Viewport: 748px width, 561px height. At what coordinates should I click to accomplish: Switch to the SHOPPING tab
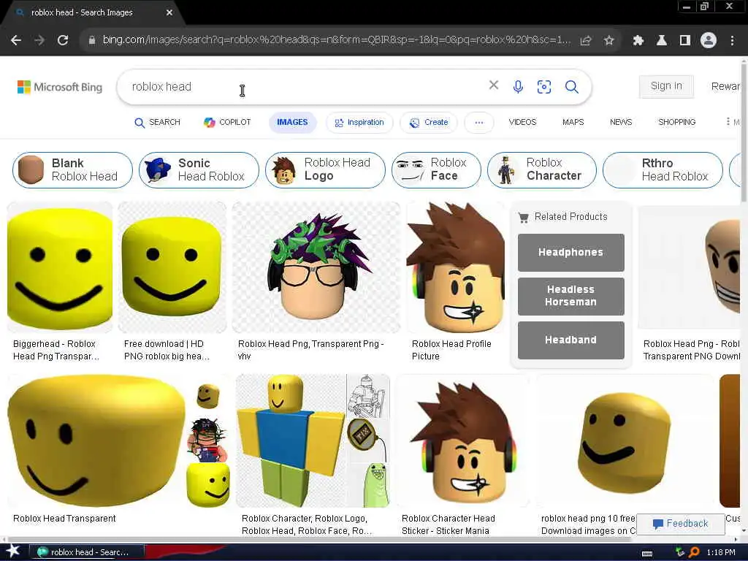click(x=676, y=123)
